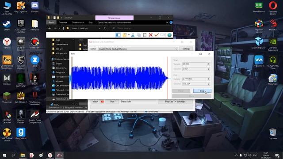Image resolution: width=283 pixels, height=159 pixels.
Task: Open the Файл tab in File Explorer
Action: [51, 23]
